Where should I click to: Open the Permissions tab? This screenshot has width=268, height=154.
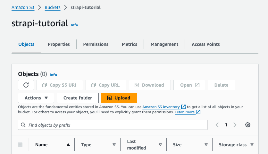[96, 44]
